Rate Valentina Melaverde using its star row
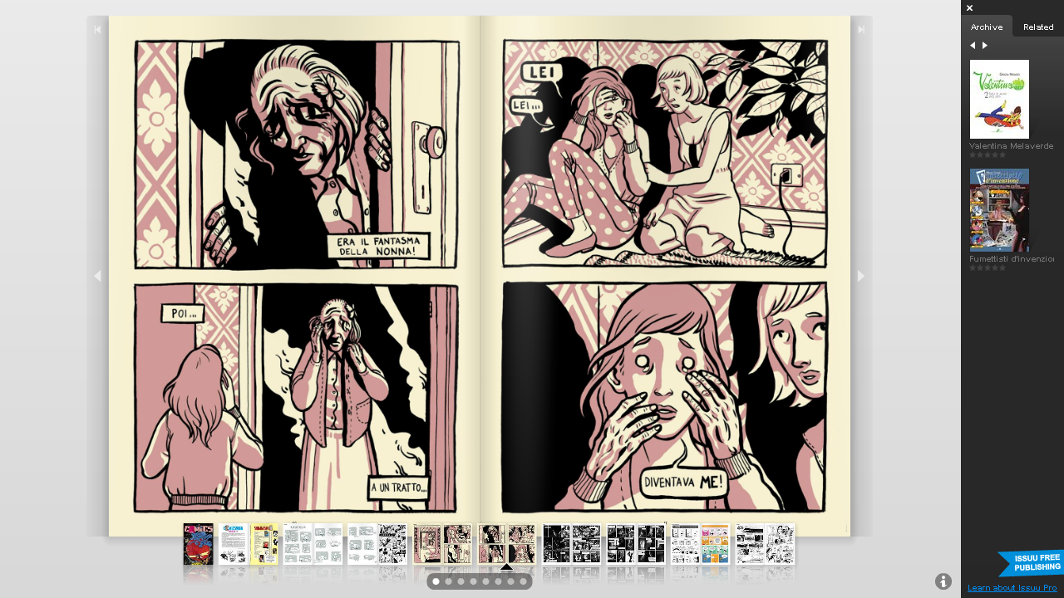The image size is (1064, 598). (x=988, y=155)
